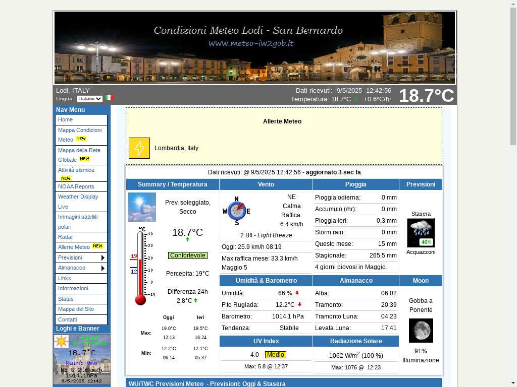The width and height of the screenshot is (517, 387).
Task: Click the Percepita: 19°C text
Action: point(188,274)
